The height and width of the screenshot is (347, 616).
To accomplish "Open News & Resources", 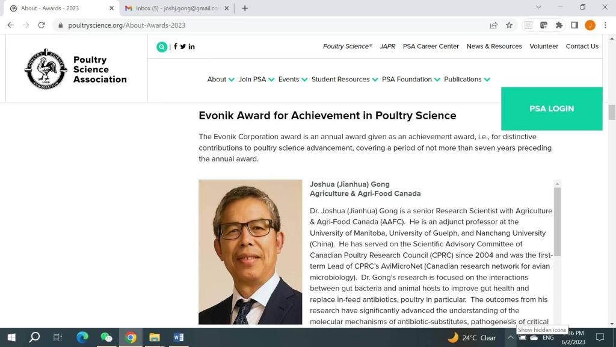I will [x=494, y=46].
